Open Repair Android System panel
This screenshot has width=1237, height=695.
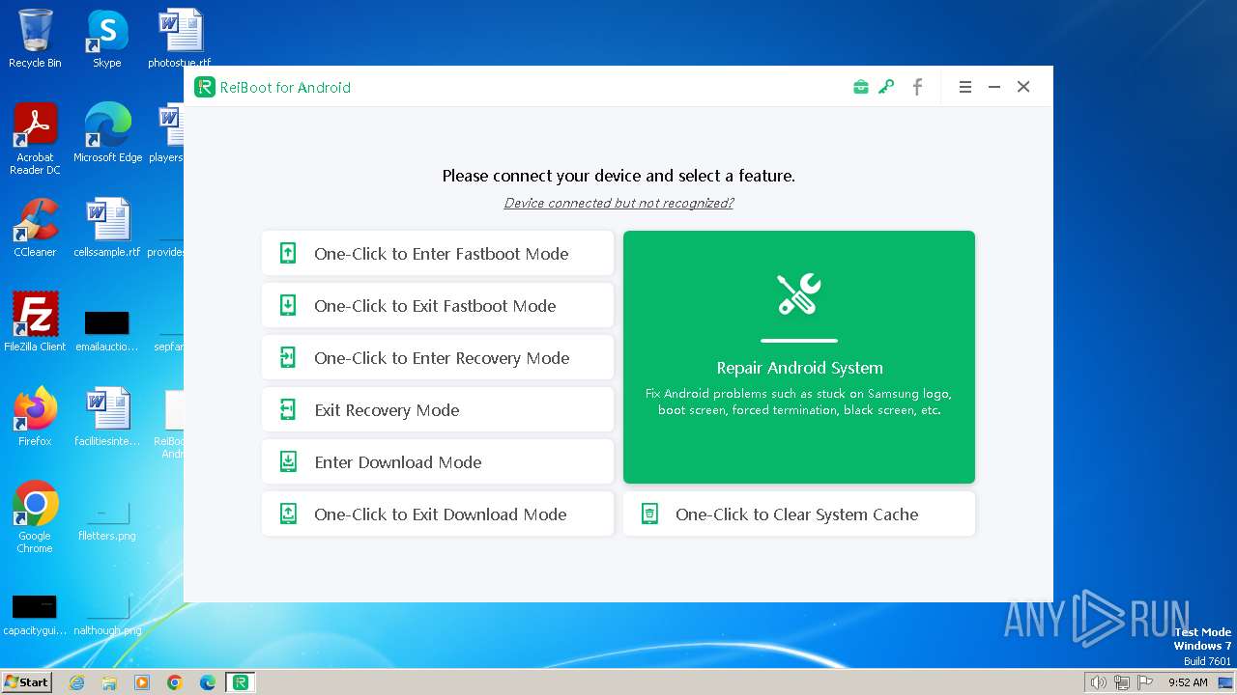tap(799, 357)
